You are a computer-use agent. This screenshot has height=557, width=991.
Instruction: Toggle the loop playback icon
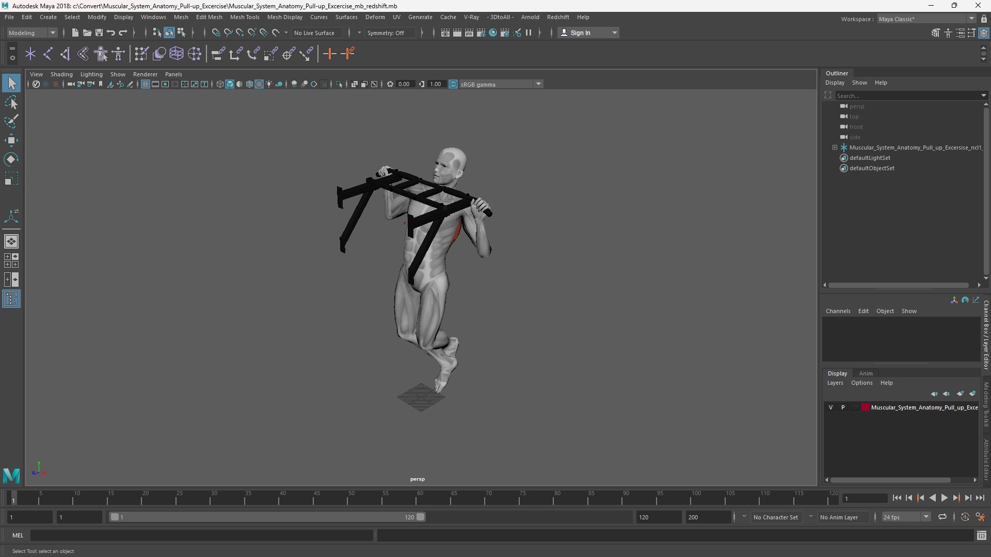942,517
